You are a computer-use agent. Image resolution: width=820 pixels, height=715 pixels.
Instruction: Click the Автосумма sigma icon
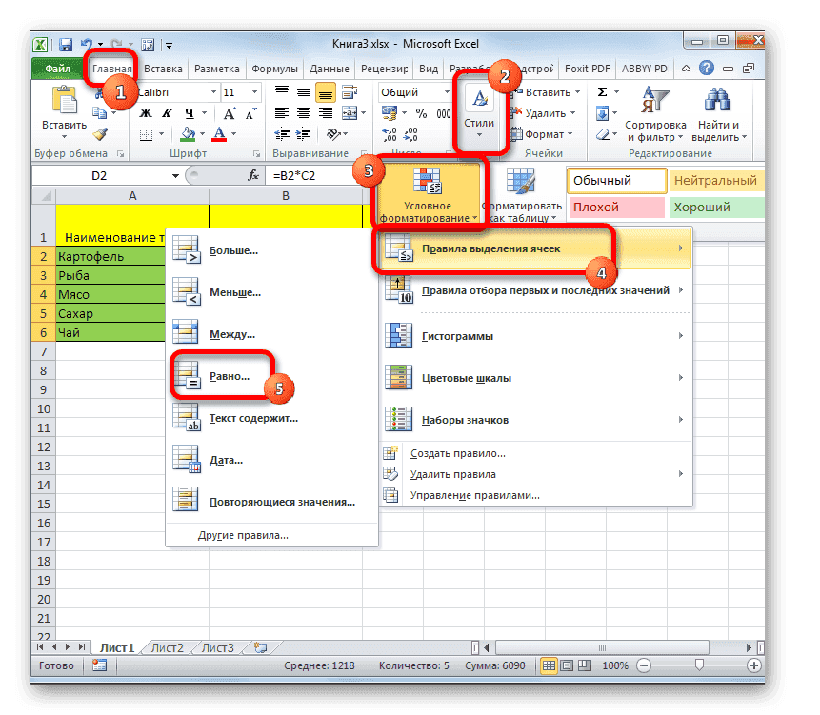click(602, 91)
